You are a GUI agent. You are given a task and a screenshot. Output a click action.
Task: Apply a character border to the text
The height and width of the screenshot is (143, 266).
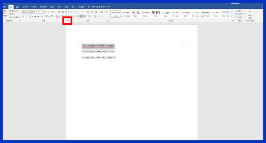[66, 12]
